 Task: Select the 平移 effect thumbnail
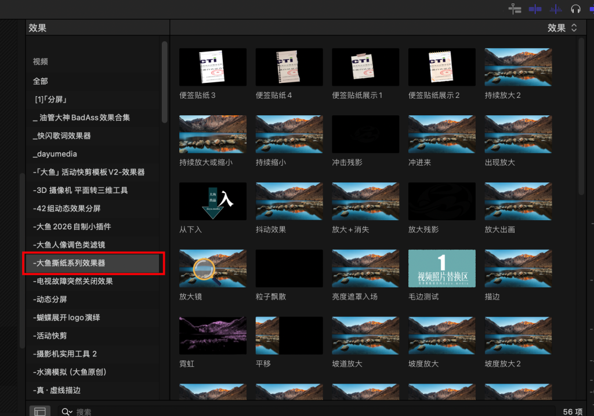[x=289, y=335]
